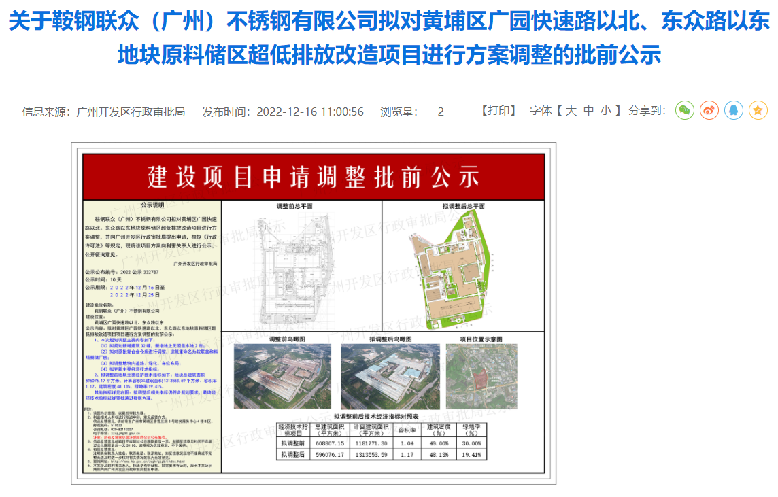Click the 拟调整后总平面 colored site plan
778x497 pixels.
tap(450, 271)
